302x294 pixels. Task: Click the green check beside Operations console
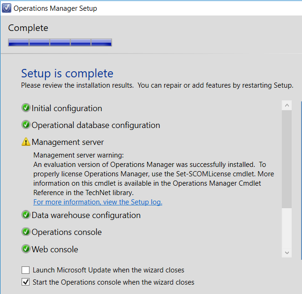pyautogui.click(x=26, y=232)
